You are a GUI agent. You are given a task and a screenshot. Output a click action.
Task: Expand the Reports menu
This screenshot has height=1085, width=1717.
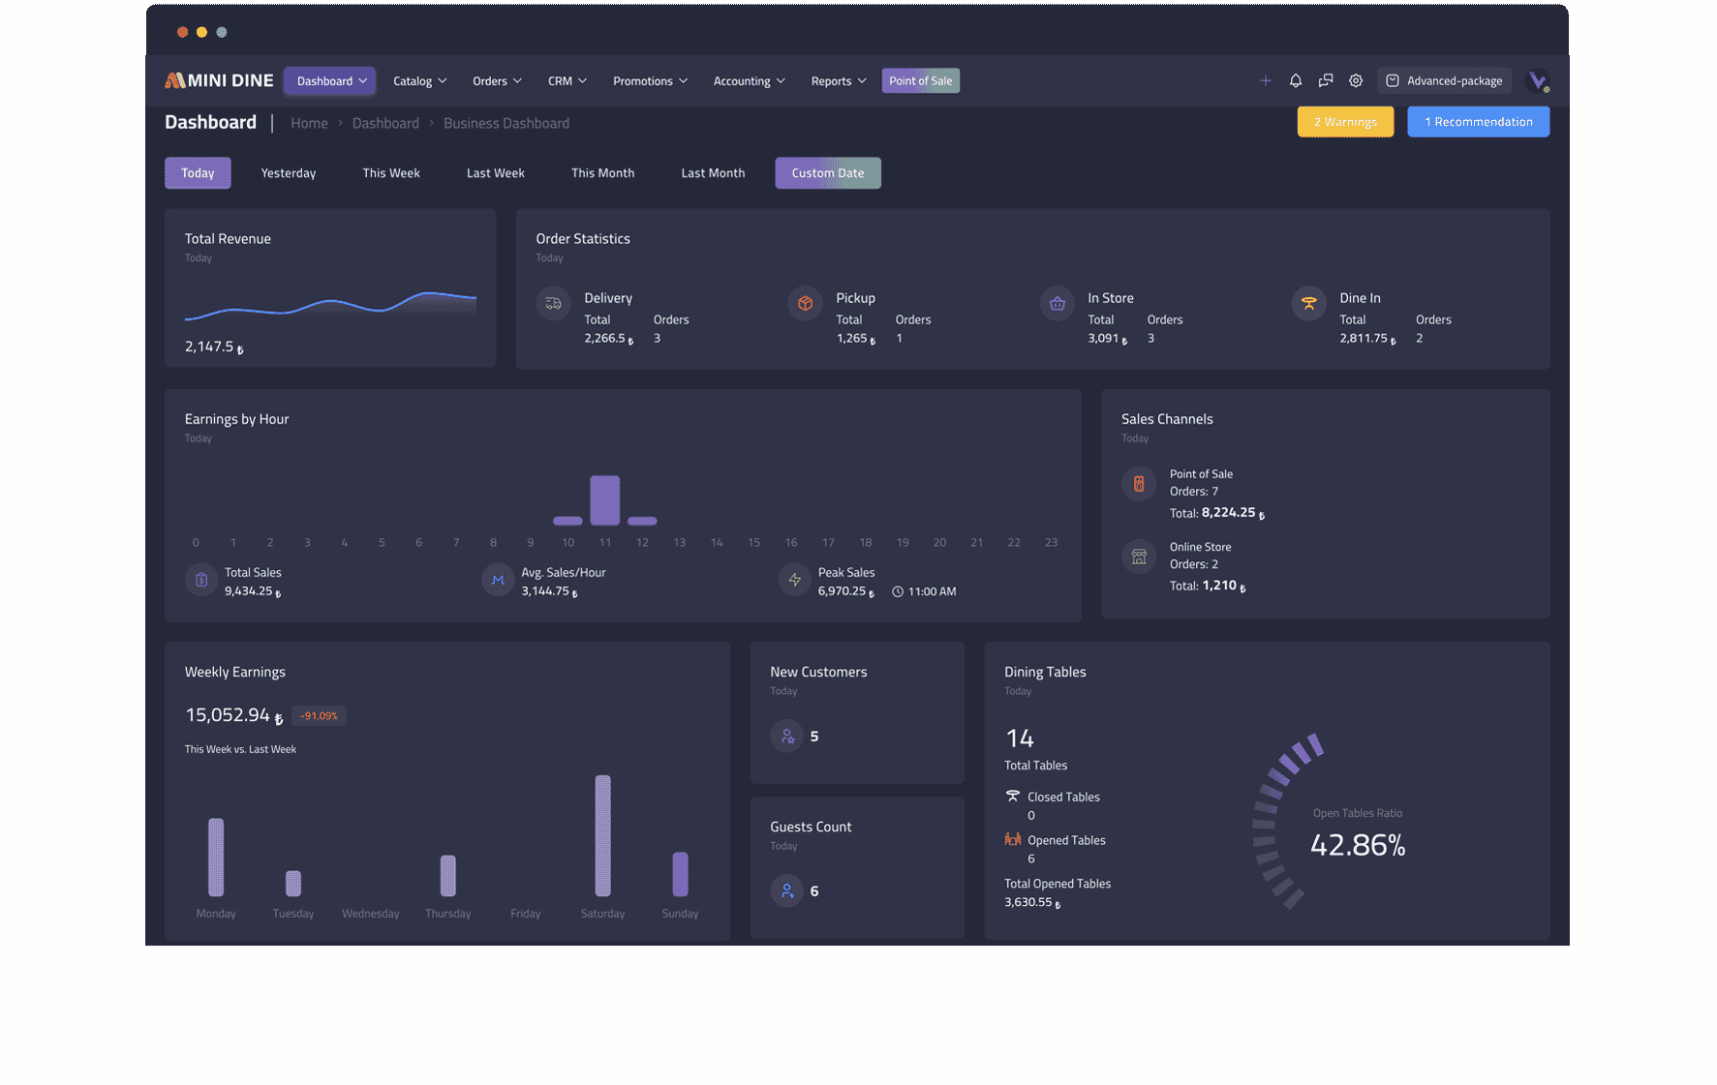tap(839, 81)
